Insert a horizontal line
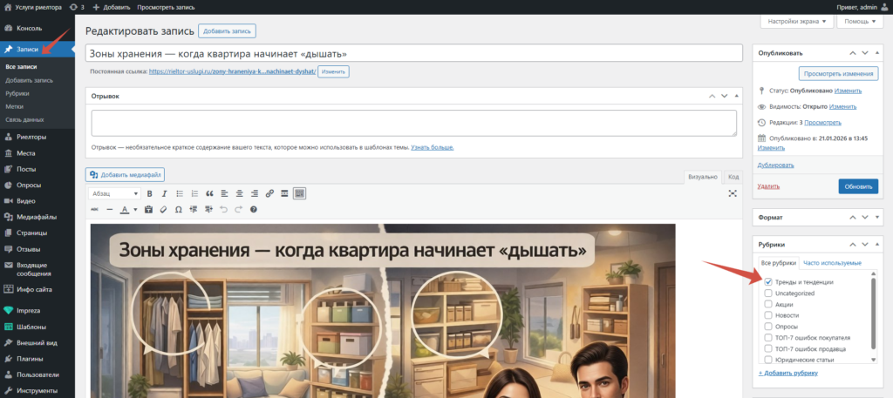This screenshot has height=398, width=893. [x=109, y=209]
